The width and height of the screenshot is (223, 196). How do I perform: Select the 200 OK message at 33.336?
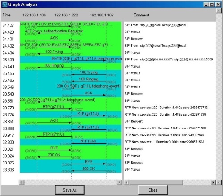coord(89,168)
